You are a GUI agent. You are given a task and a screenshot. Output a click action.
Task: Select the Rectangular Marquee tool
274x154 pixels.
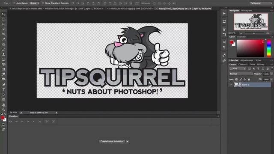3,19
